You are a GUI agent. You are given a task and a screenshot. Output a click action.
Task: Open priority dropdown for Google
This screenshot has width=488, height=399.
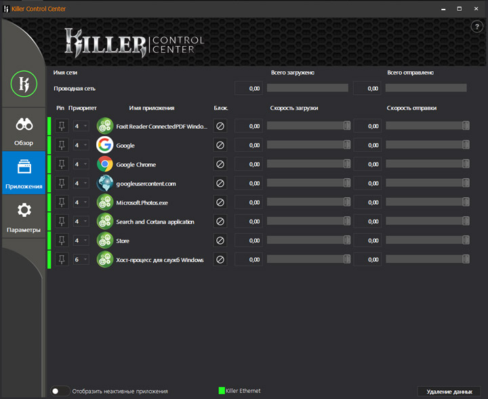[81, 145]
